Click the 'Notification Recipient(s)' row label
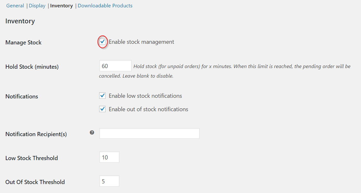Viewport: 361px width, 193px height. (x=36, y=134)
